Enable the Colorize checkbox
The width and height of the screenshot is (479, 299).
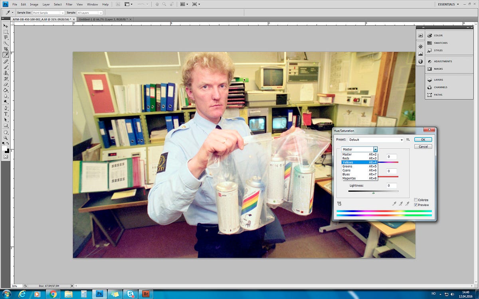(x=416, y=200)
